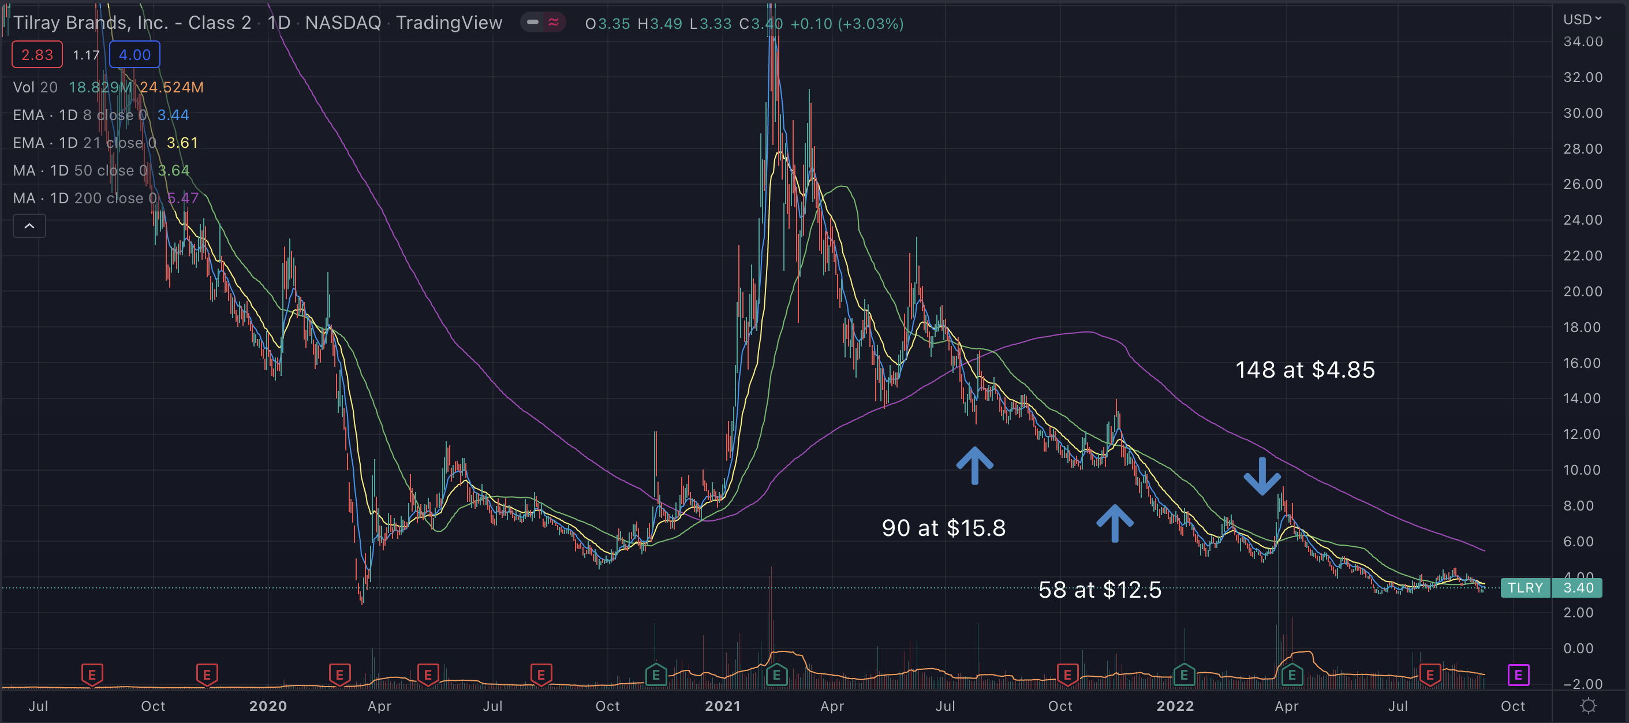Click the blue 3.44 EMA value

click(173, 115)
